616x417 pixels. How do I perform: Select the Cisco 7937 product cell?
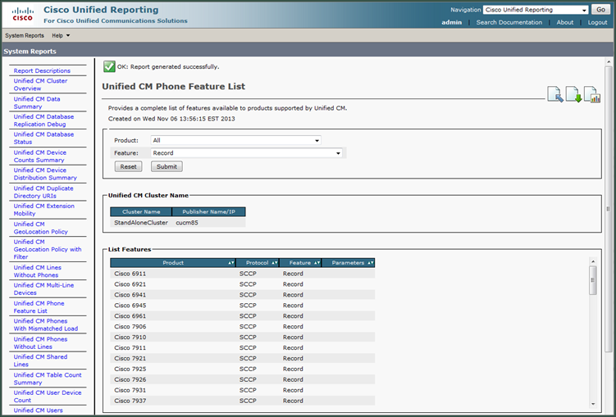coord(173,401)
